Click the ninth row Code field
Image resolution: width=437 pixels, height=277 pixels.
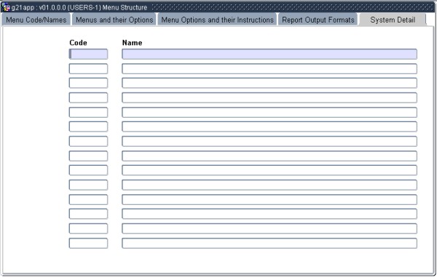pyautogui.click(x=88, y=170)
